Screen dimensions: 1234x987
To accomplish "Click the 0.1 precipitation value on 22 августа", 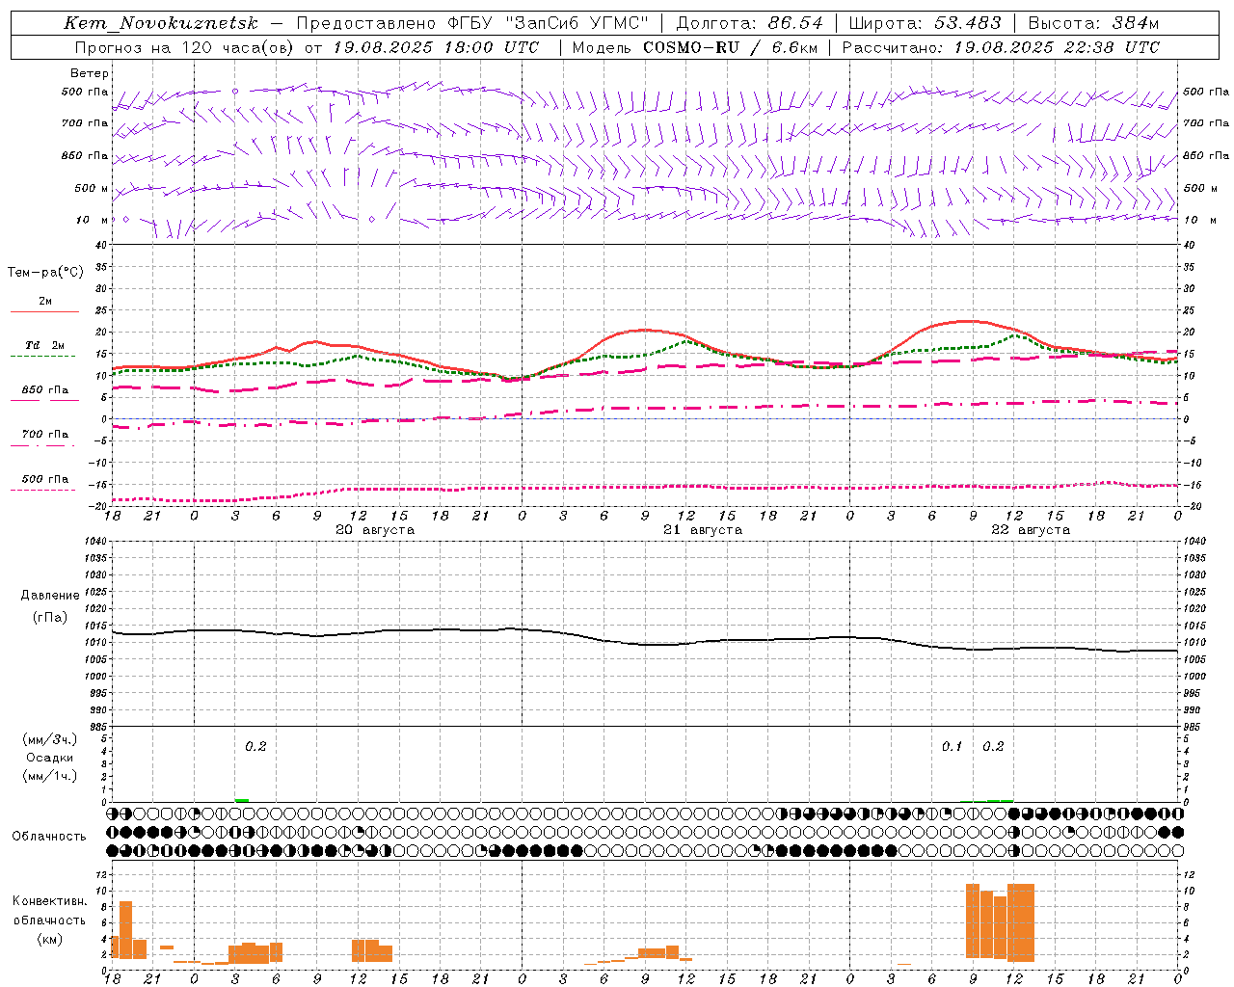I will point(952,746).
